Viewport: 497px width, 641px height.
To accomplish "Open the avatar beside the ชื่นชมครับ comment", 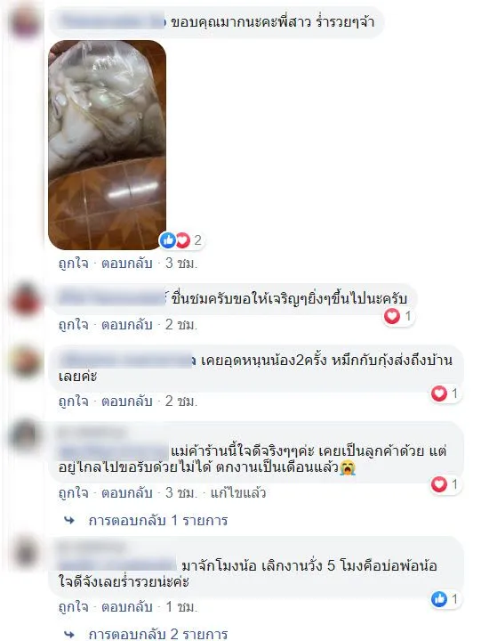I will click(25, 300).
